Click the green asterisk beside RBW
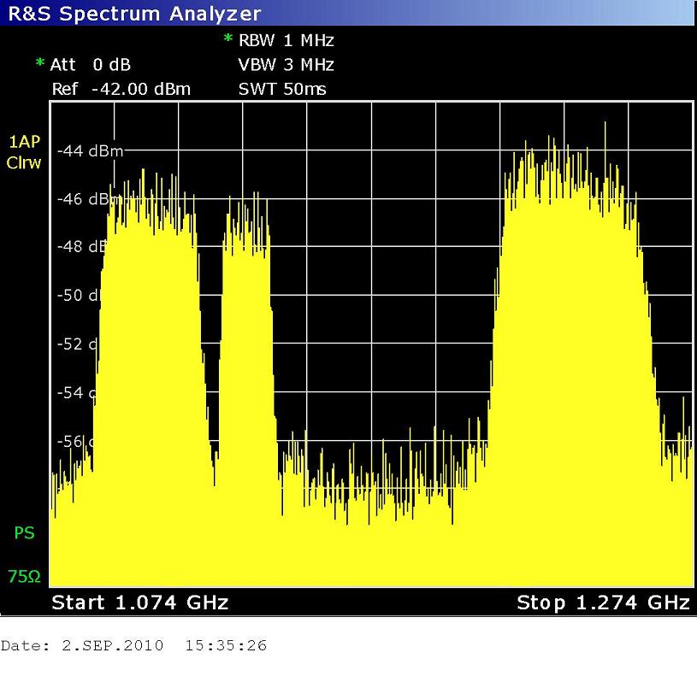The height and width of the screenshot is (676, 697). 228,40
